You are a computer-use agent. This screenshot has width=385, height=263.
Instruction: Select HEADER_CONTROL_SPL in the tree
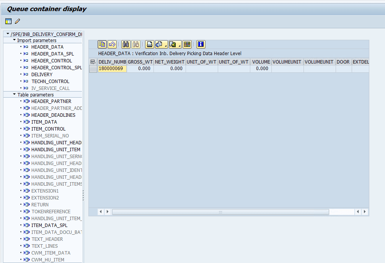click(x=57, y=67)
